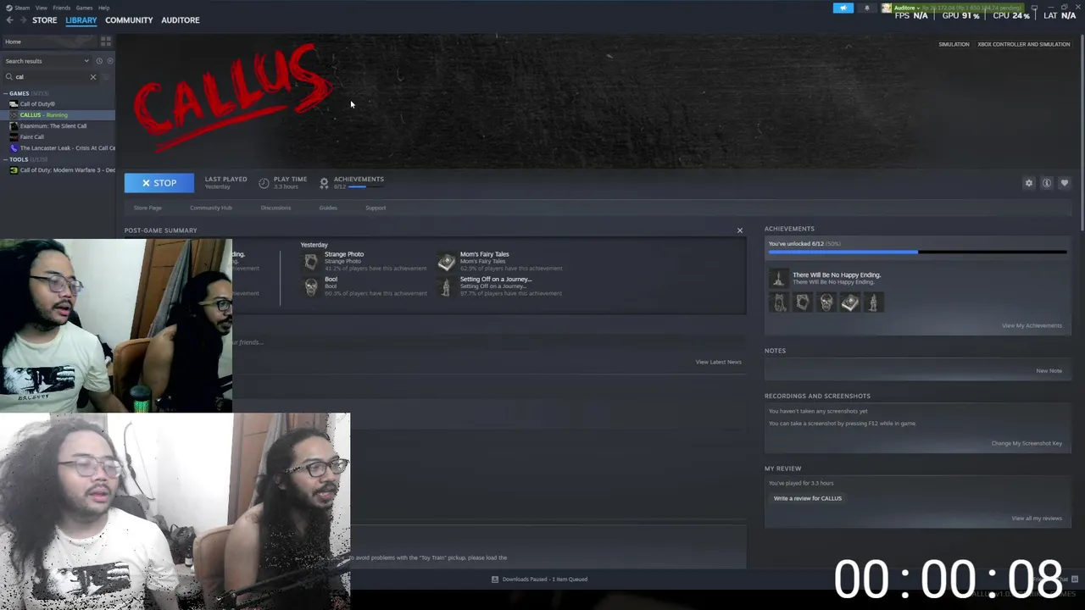Click the back navigation arrow
This screenshot has height=610, width=1085.
coord(9,20)
